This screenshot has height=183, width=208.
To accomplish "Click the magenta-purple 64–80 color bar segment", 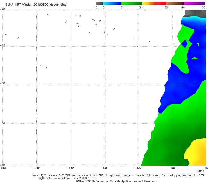I will (x=195, y=3).
